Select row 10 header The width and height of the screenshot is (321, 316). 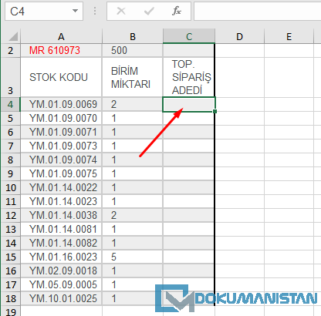(11, 188)
